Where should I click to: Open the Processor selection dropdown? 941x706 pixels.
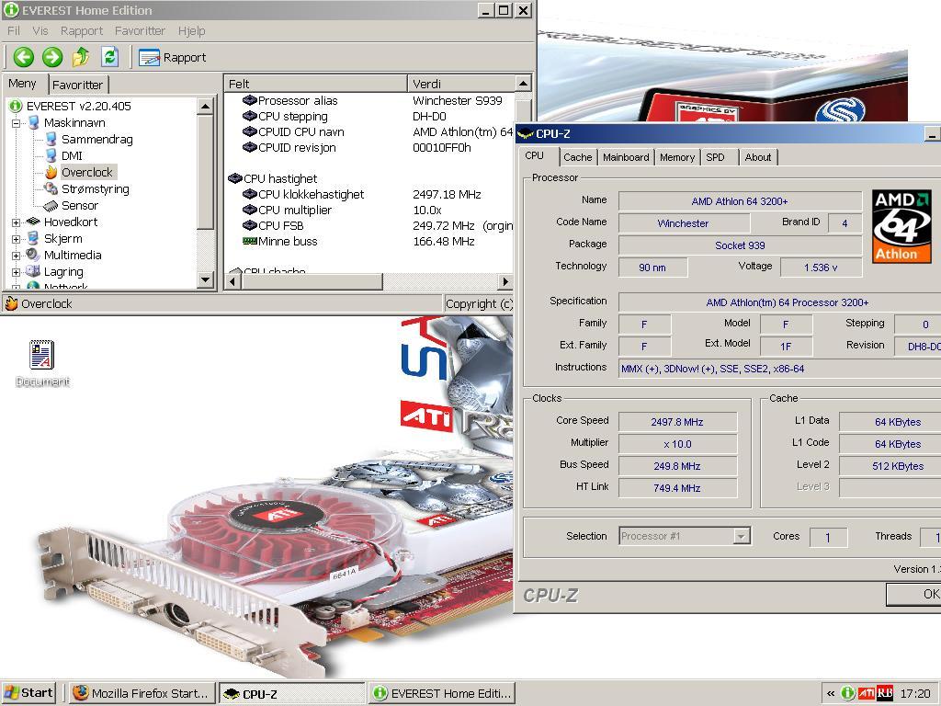pyautogui.click(x=741, y=536)
